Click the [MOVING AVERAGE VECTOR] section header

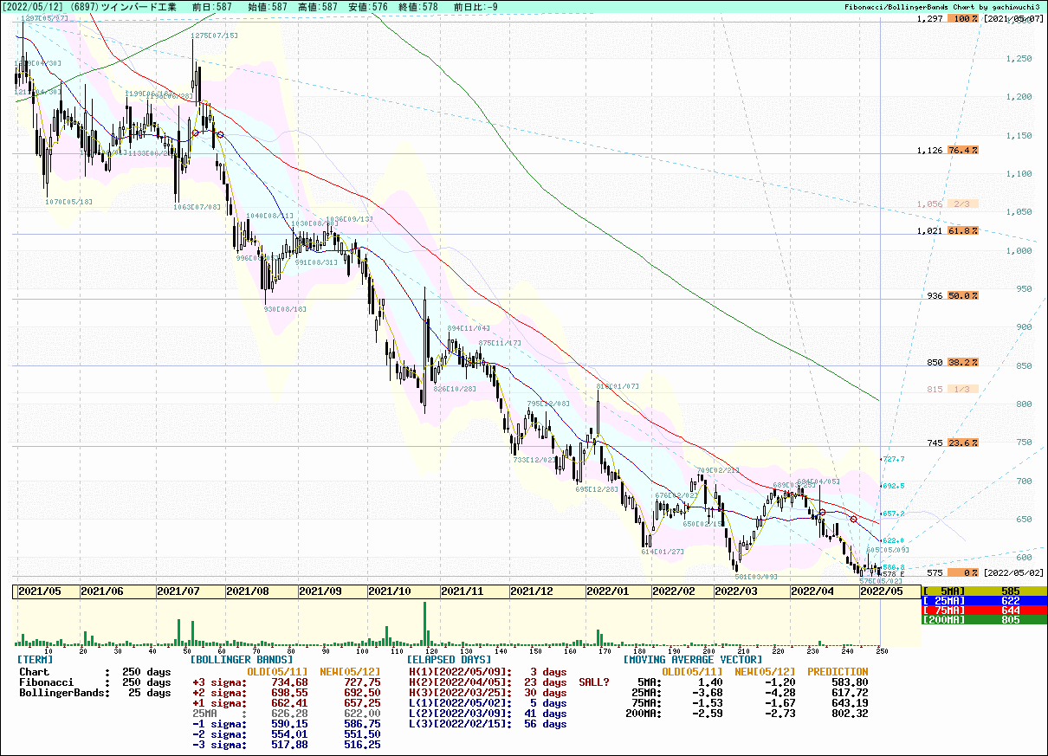692,660
